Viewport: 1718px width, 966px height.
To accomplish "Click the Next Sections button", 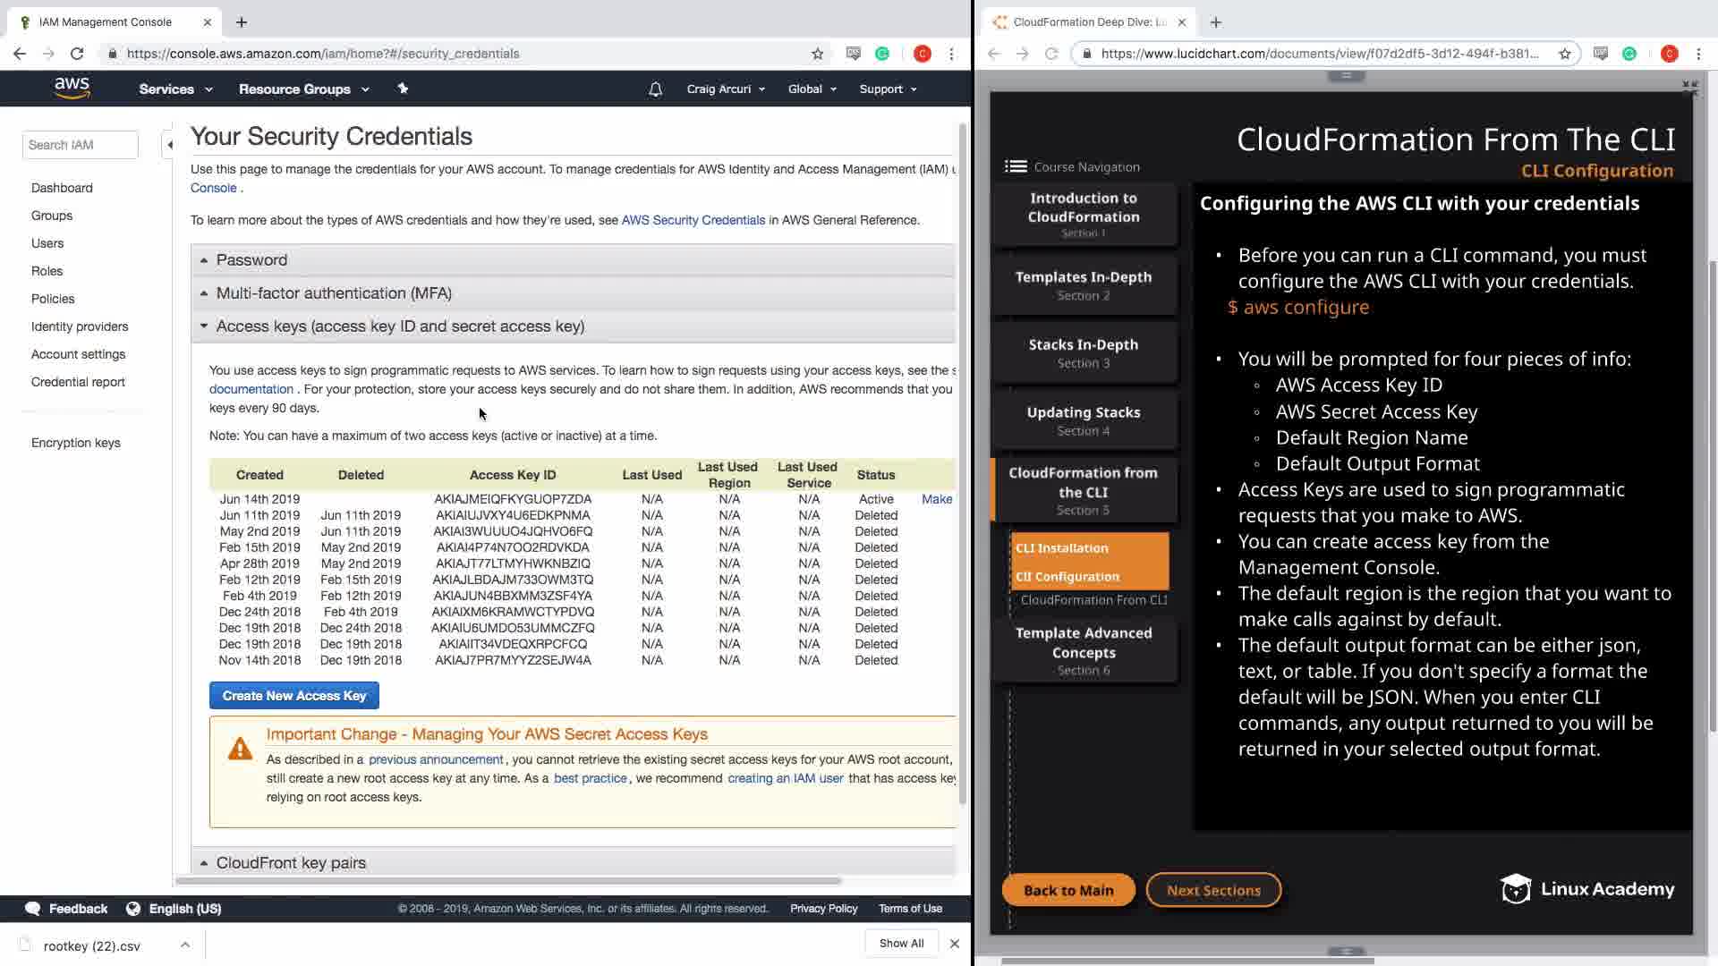I will pos(1212,890).
